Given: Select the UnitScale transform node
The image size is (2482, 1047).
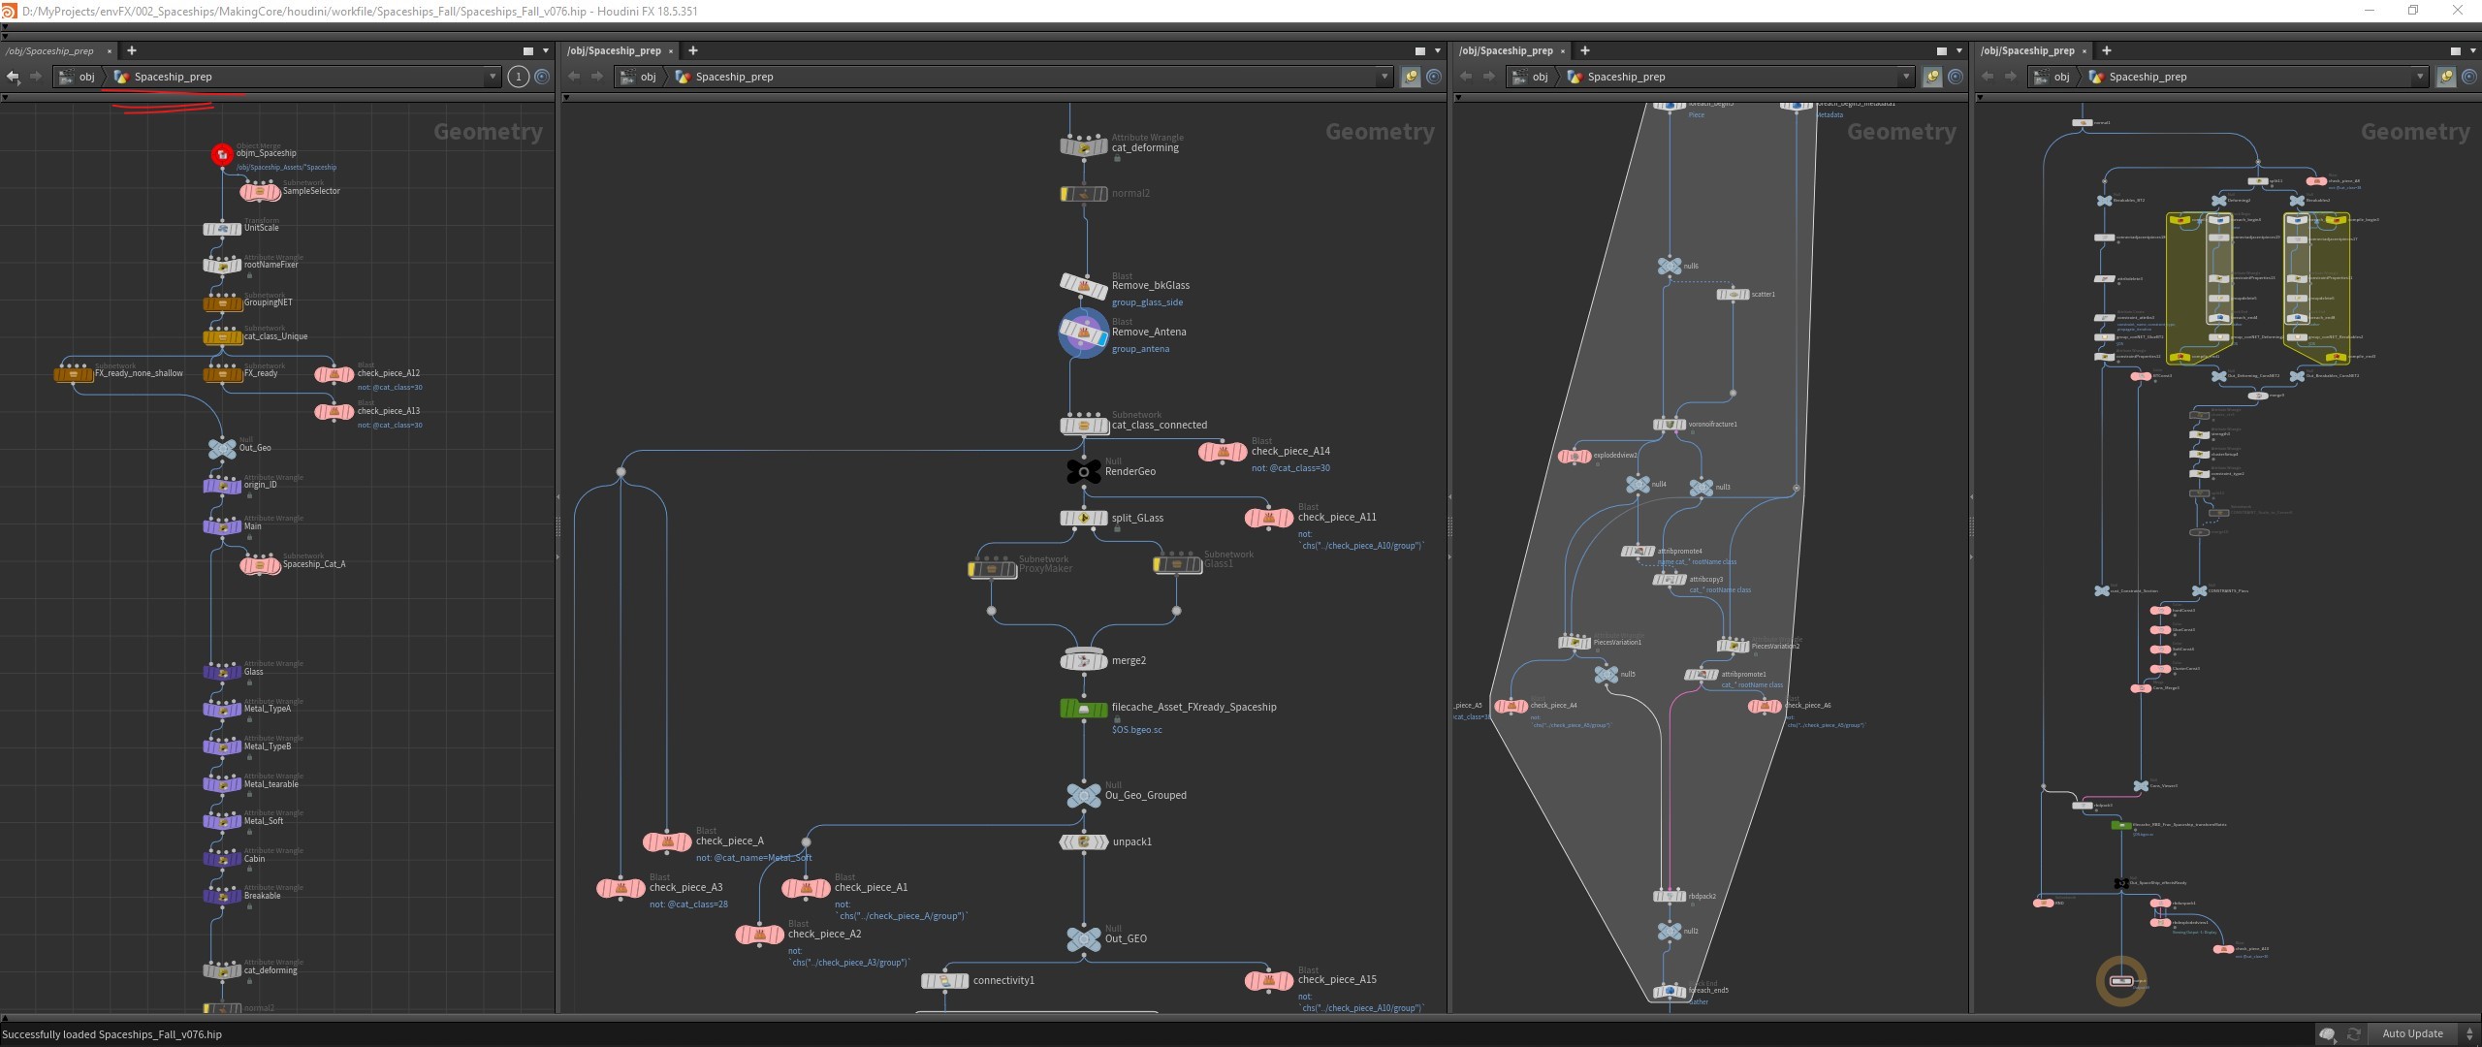Looking at the screenshot, I should [222, 229].
